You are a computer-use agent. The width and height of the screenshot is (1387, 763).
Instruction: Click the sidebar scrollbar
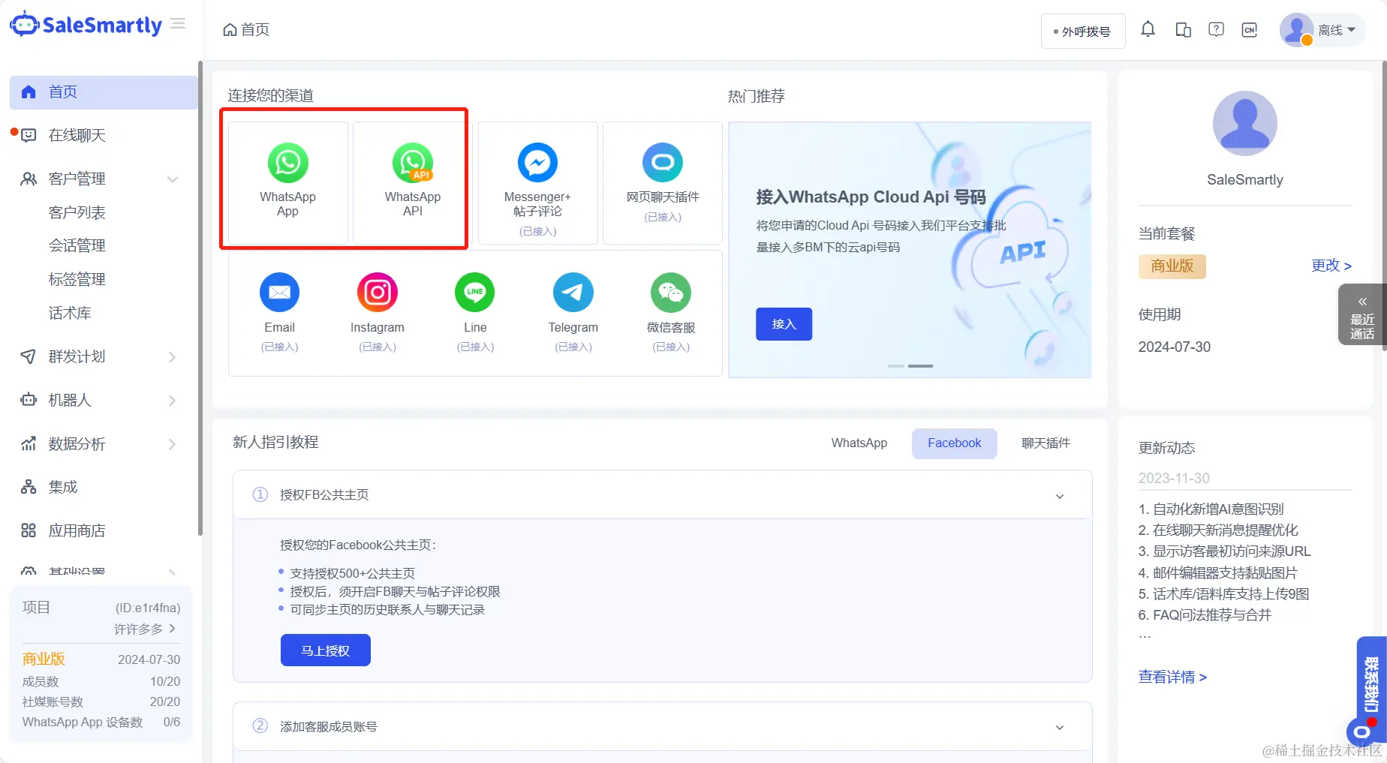click(x=200, y=299)
